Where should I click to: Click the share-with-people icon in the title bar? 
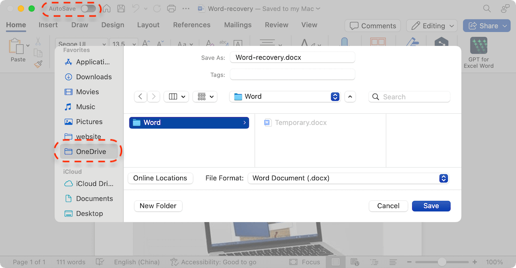click(x=505, y=9)
